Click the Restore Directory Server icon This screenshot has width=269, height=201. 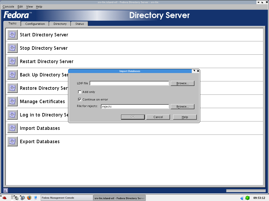13,88
